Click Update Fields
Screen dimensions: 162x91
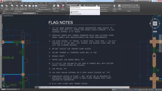pyautogui.click(x=91, y=5)
